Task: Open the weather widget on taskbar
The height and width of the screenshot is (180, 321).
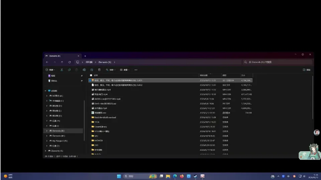Action: pos(8,176)
